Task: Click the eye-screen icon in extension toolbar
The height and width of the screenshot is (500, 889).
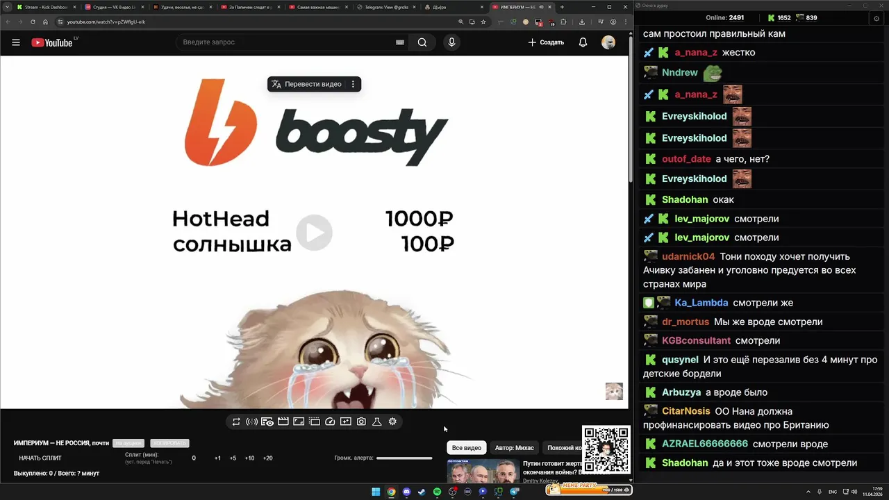Action: click(x=267, y=422)
